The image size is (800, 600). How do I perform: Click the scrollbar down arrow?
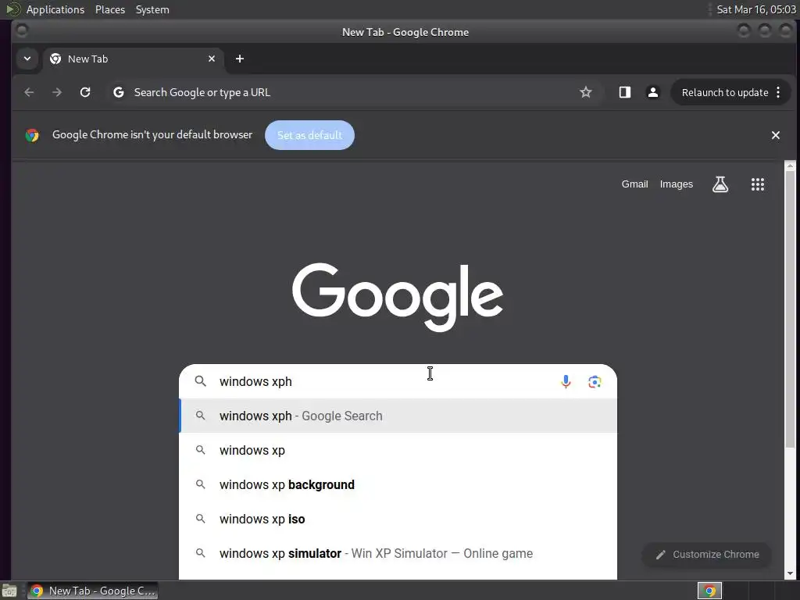[791, 574]
